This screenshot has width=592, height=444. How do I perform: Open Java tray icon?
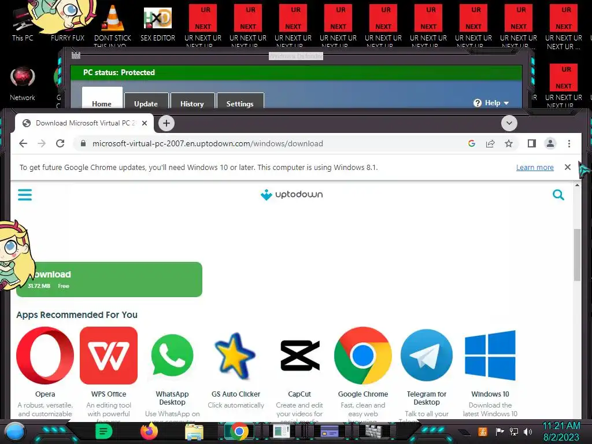coord(482,432)
